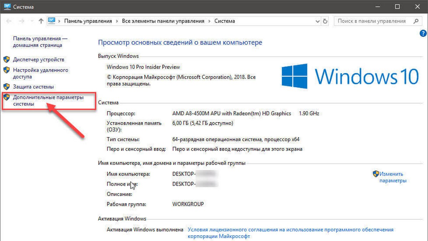
Task: Click shield icon beside Дополнительные параметры системы
Action: click(x=6, y=97)
